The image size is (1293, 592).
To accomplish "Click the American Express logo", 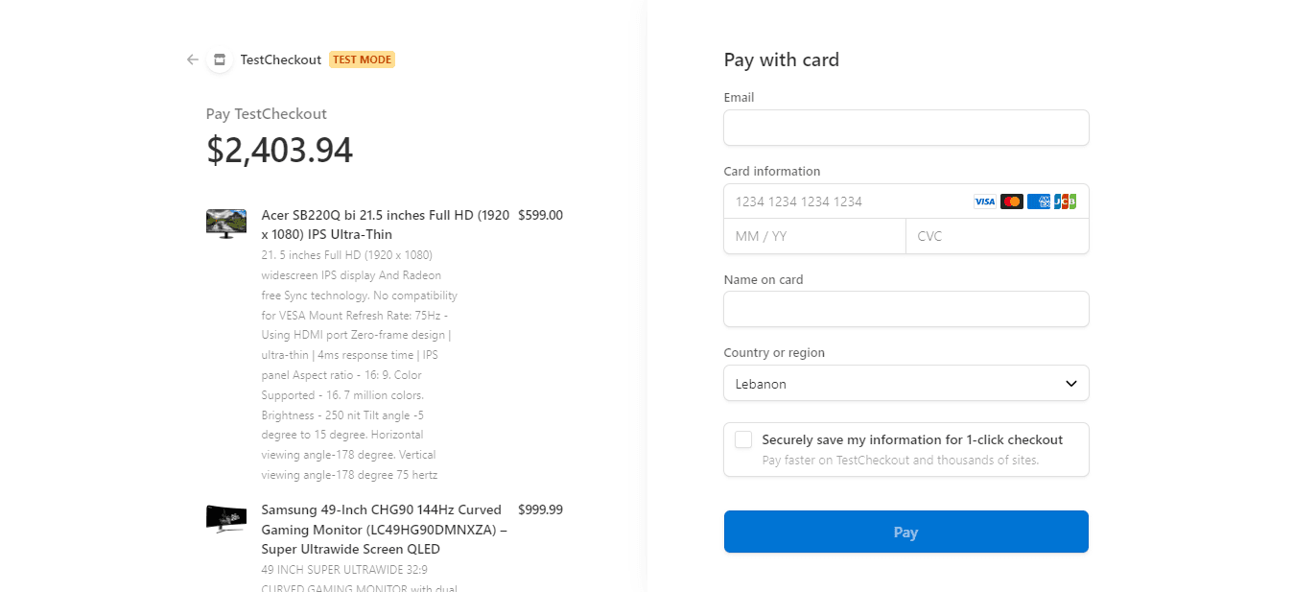I will [1039, 201].
